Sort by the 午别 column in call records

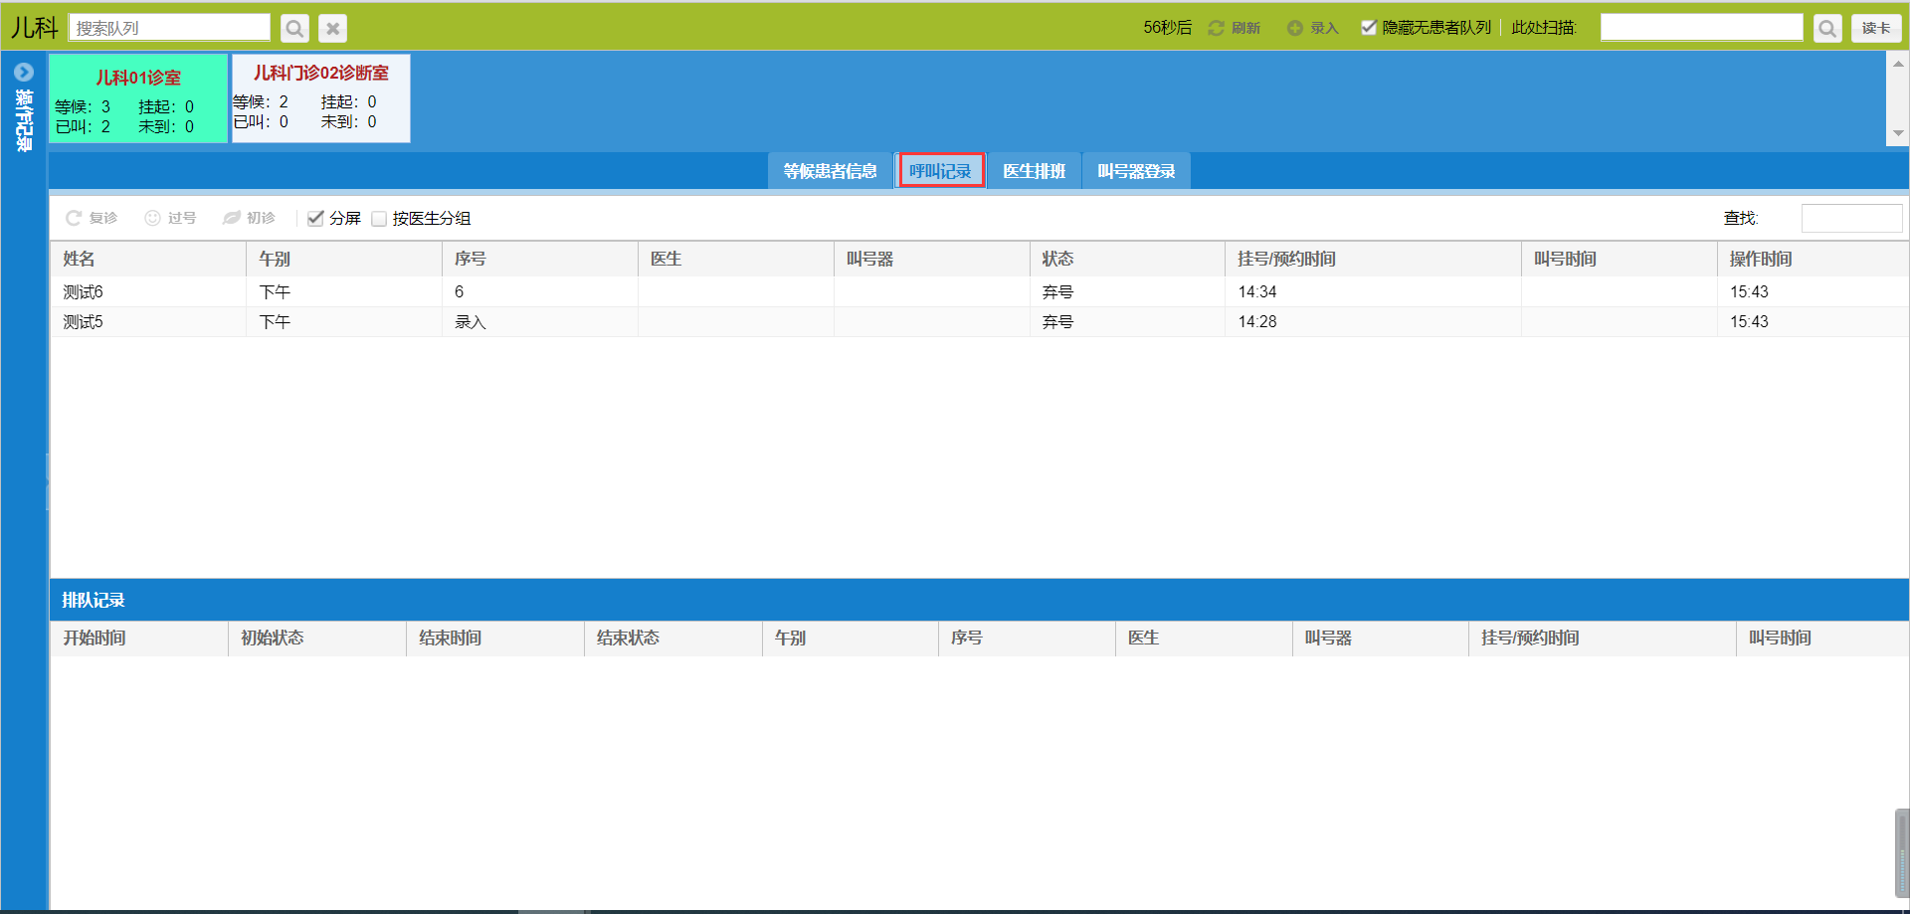[344, 259]
